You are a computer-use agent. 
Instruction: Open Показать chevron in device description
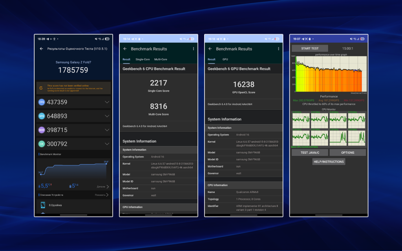tap(107, 195)
